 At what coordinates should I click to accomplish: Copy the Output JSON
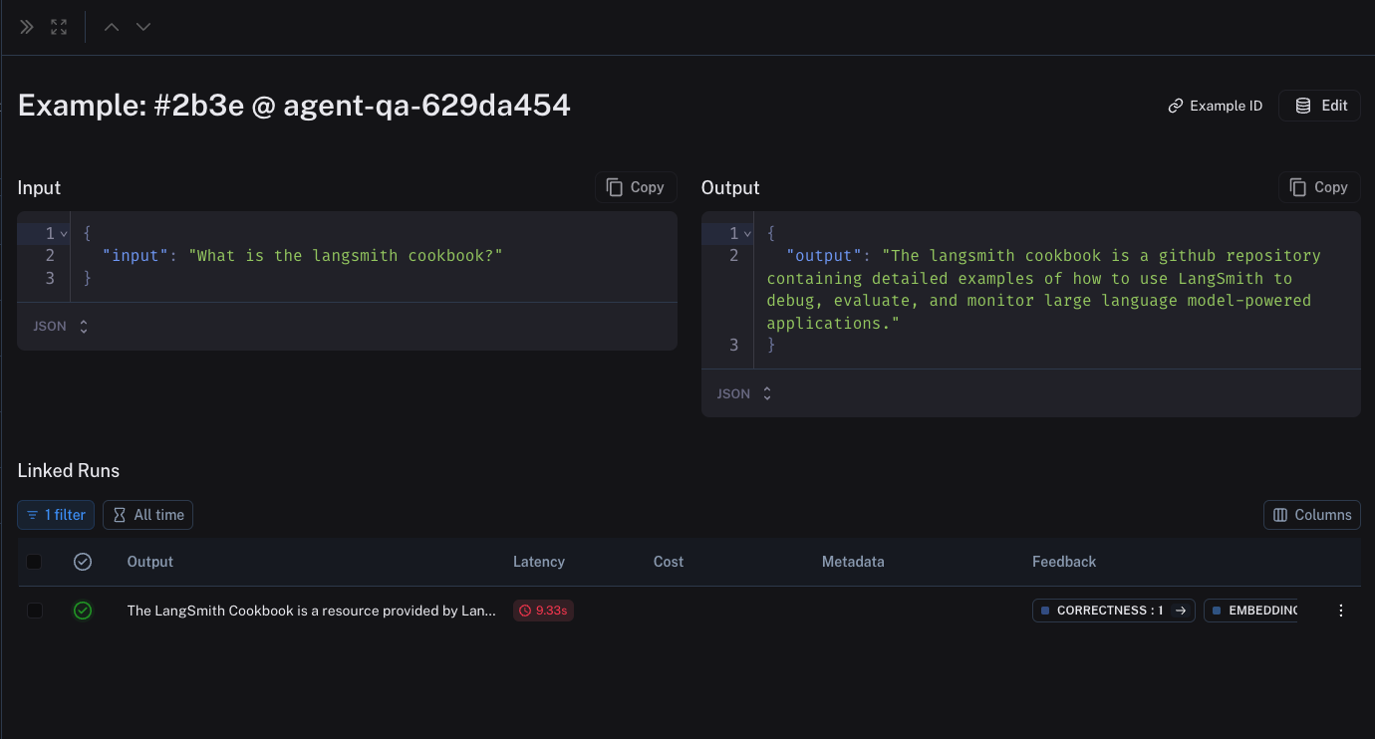tap(1319, 187)
